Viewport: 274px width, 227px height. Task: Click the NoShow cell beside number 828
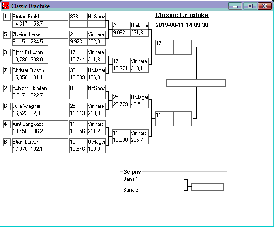[x=96, y=17]
